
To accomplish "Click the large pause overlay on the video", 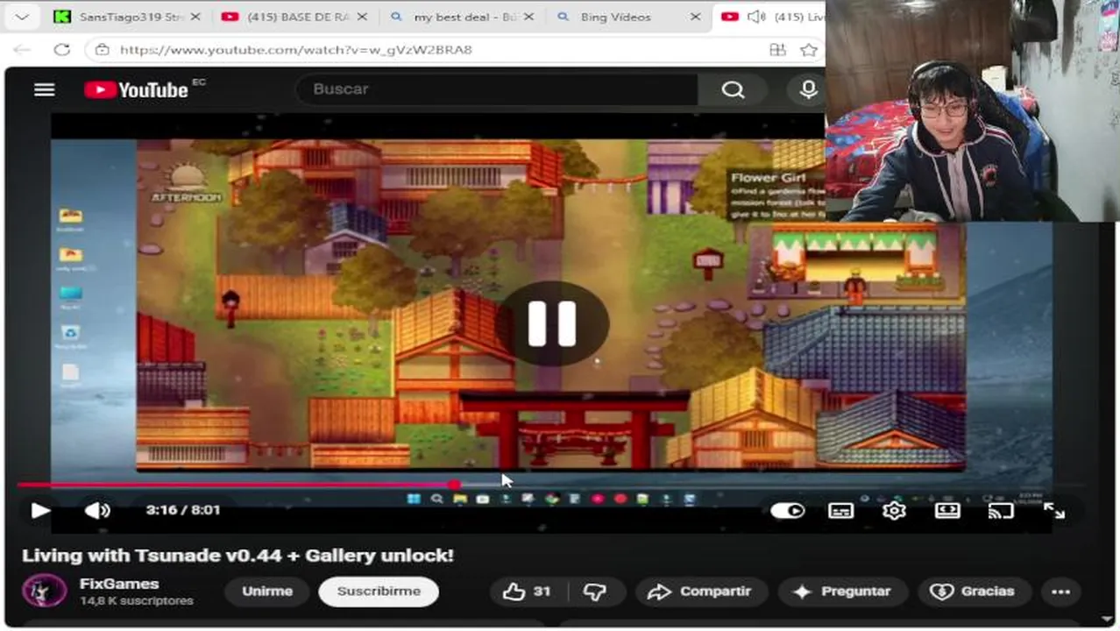I will tap(552, 323).
